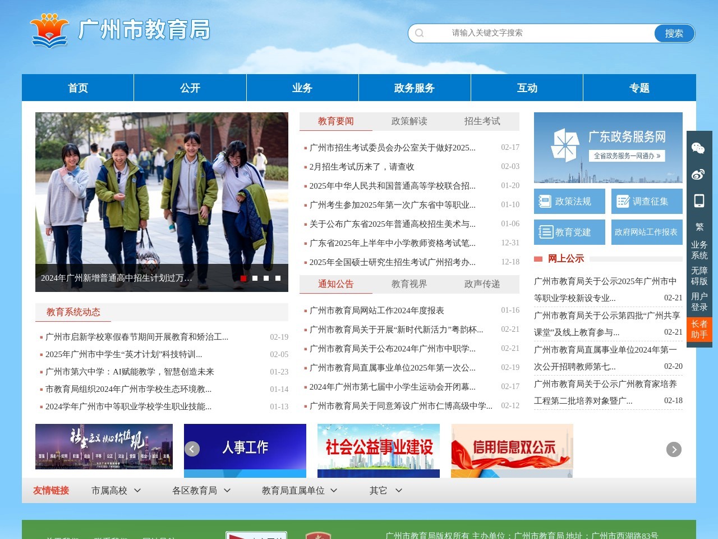This screenshot has width=718, height=539.
Task: Expand the 其它 friendly links dropdown
Action: [386, 491]
